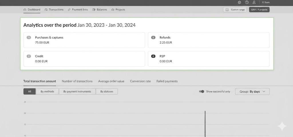This screenshot has width=293, height=137.
Task: Open the settings gear icon
Action: click(x=239, y=2)
